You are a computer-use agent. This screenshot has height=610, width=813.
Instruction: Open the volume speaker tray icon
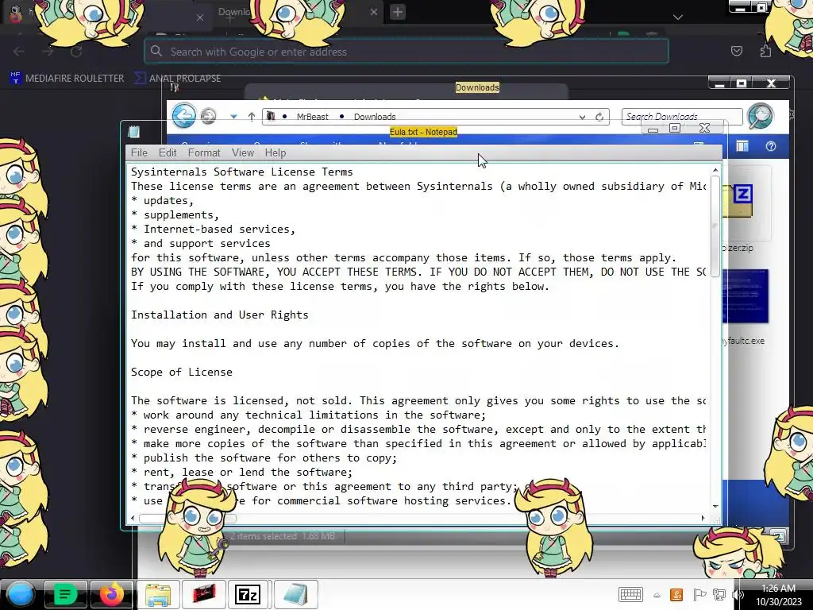(738, 594)
